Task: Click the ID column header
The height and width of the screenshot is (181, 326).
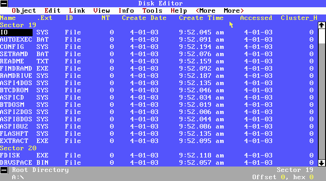Action: pos(69,18)
